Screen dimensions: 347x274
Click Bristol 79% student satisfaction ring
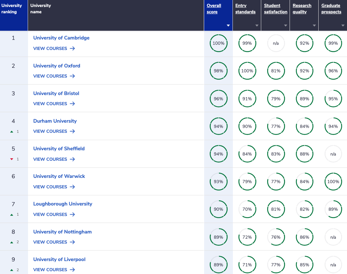(276, 99)
